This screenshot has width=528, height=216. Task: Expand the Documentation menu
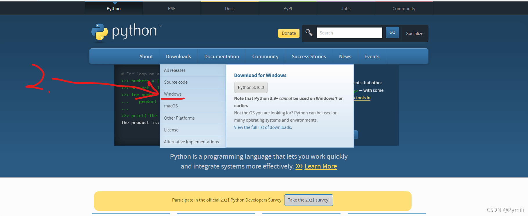pos(221,56)
